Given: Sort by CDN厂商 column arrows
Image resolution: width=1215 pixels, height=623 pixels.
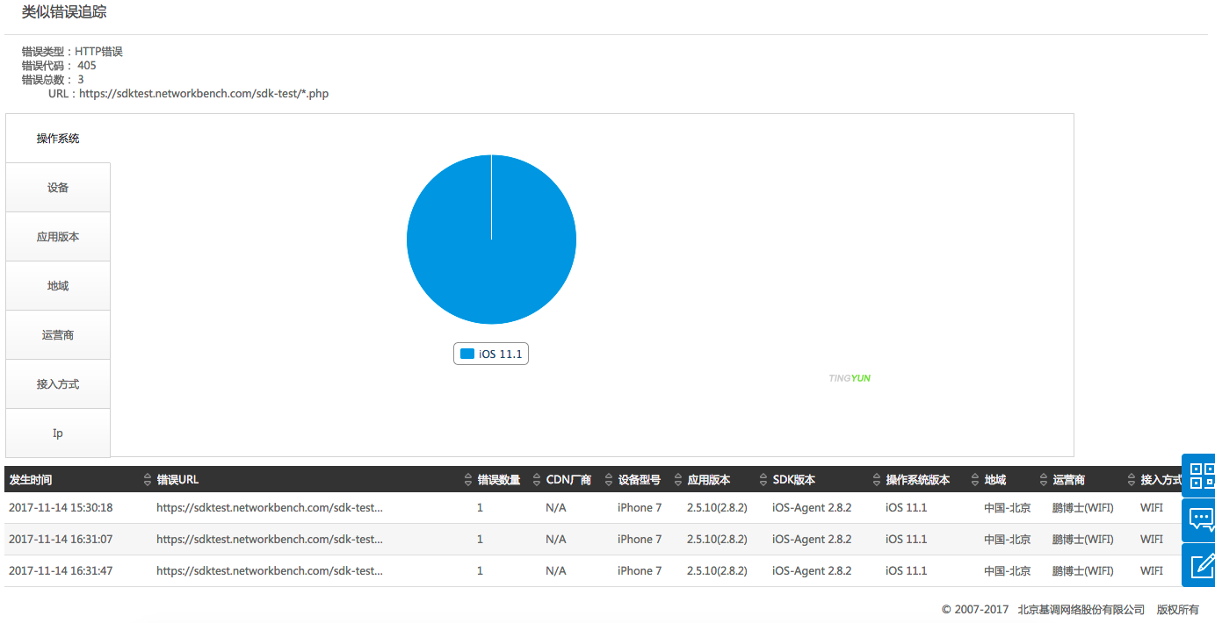Looking at the screenshot, I should [x=608, y=480].
